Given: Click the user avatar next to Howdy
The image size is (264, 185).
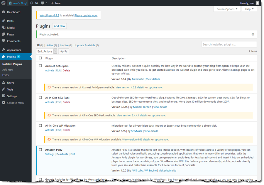Looking at the screenshot, I should pos(258,3).
